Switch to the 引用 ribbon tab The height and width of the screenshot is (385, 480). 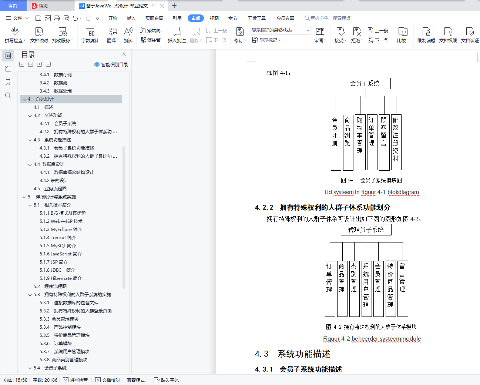pos(177,18)
